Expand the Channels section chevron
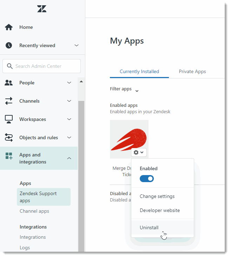Viewport: 230px width, 257px height. 69,101
